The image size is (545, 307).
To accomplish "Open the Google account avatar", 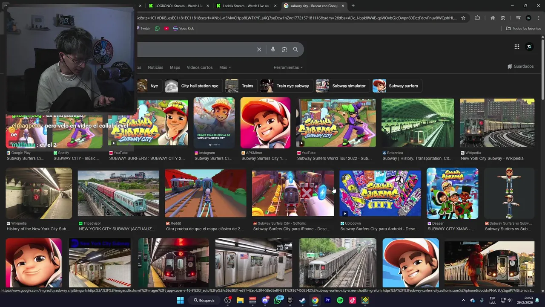I will 529,47.
